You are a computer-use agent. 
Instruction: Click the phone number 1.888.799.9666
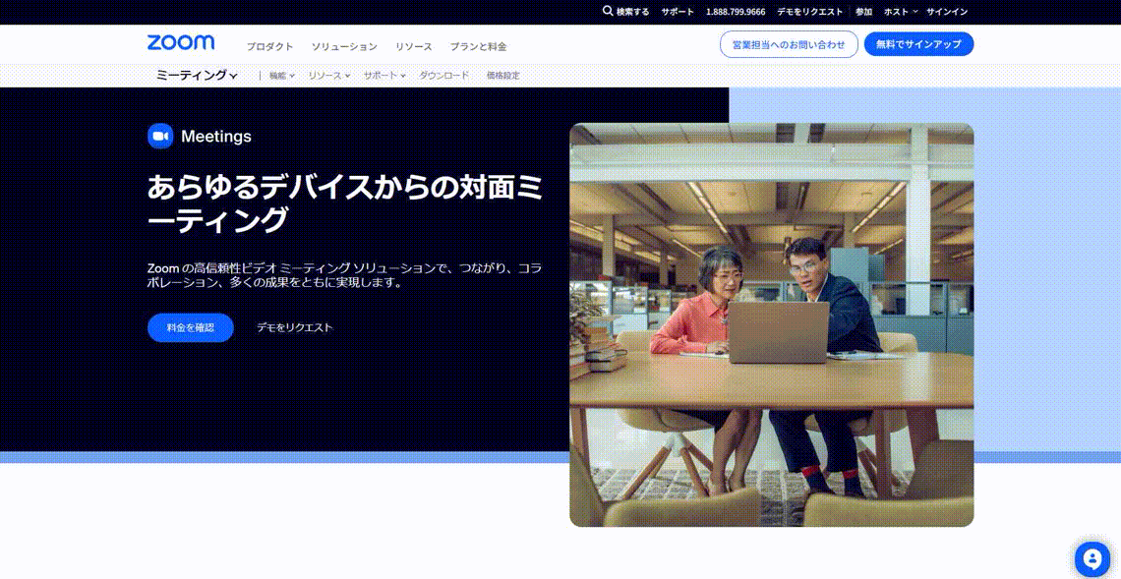[735, 12]
